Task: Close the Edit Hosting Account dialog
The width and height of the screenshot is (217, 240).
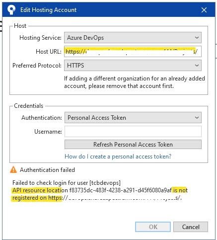Action: [204, 10]
